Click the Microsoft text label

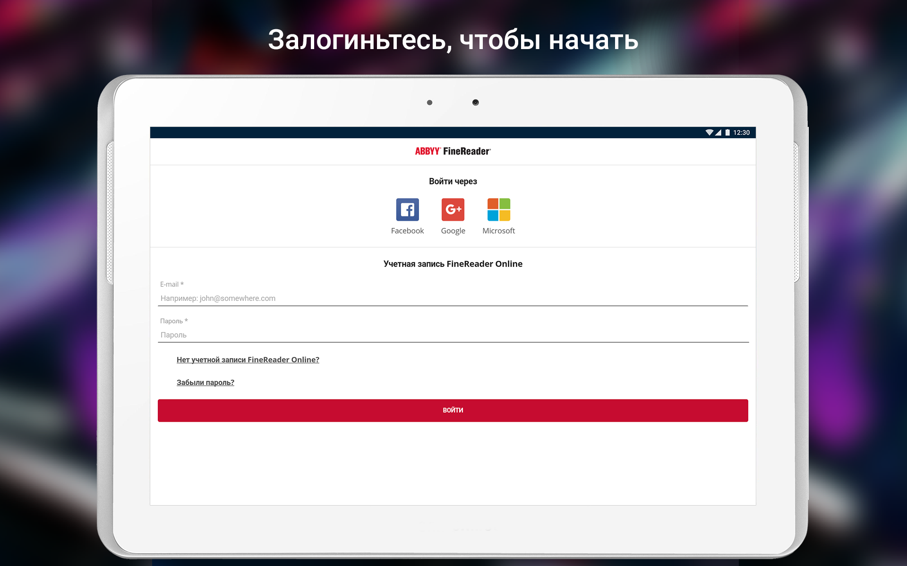(499, 231)
